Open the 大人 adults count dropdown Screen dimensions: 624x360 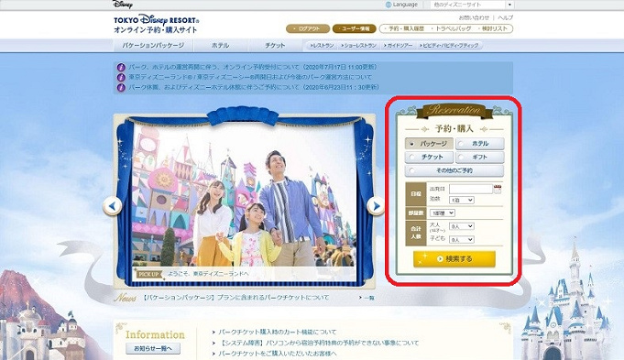tap(462, 226)
